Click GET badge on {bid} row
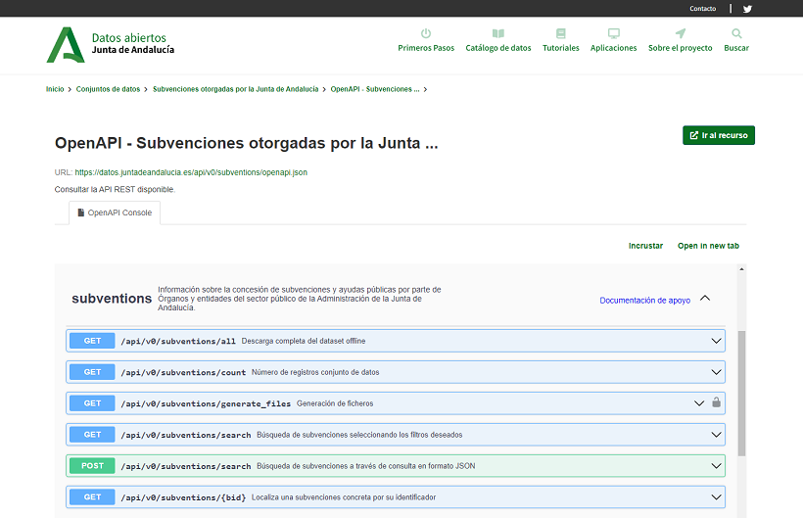The width and height of the screenshot is (803, 518). tap(92, 497)
